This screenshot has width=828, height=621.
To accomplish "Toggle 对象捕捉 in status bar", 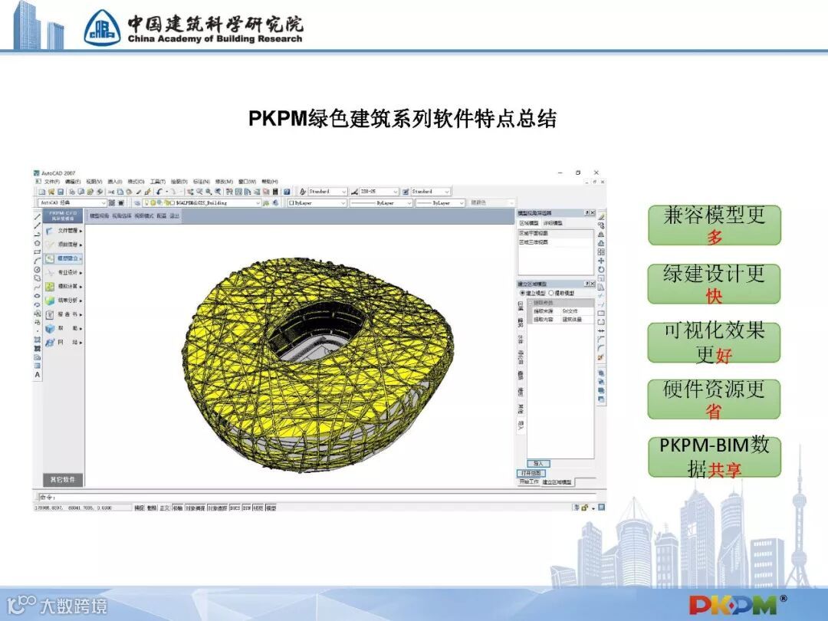I will tap(195, 508).
